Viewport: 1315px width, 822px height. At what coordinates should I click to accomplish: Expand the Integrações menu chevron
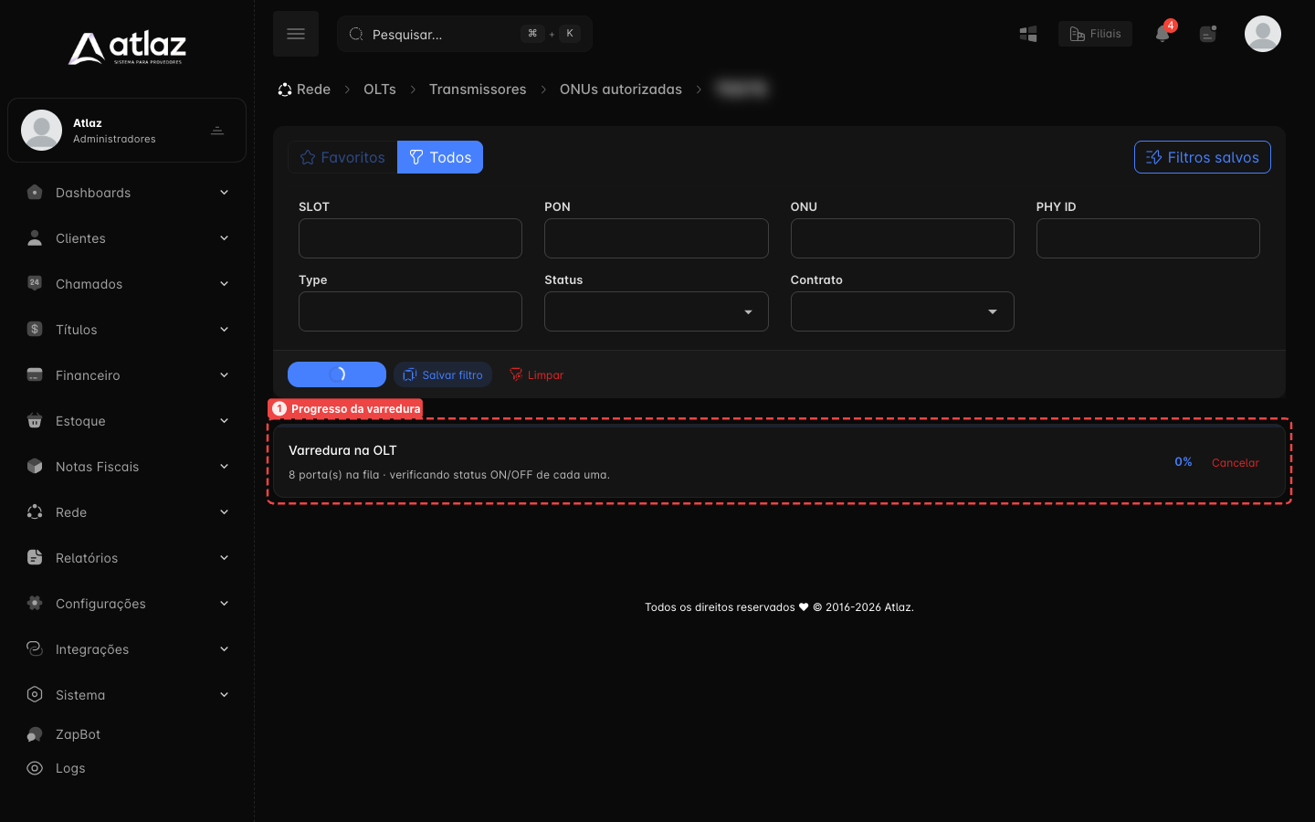click(224, 649)
